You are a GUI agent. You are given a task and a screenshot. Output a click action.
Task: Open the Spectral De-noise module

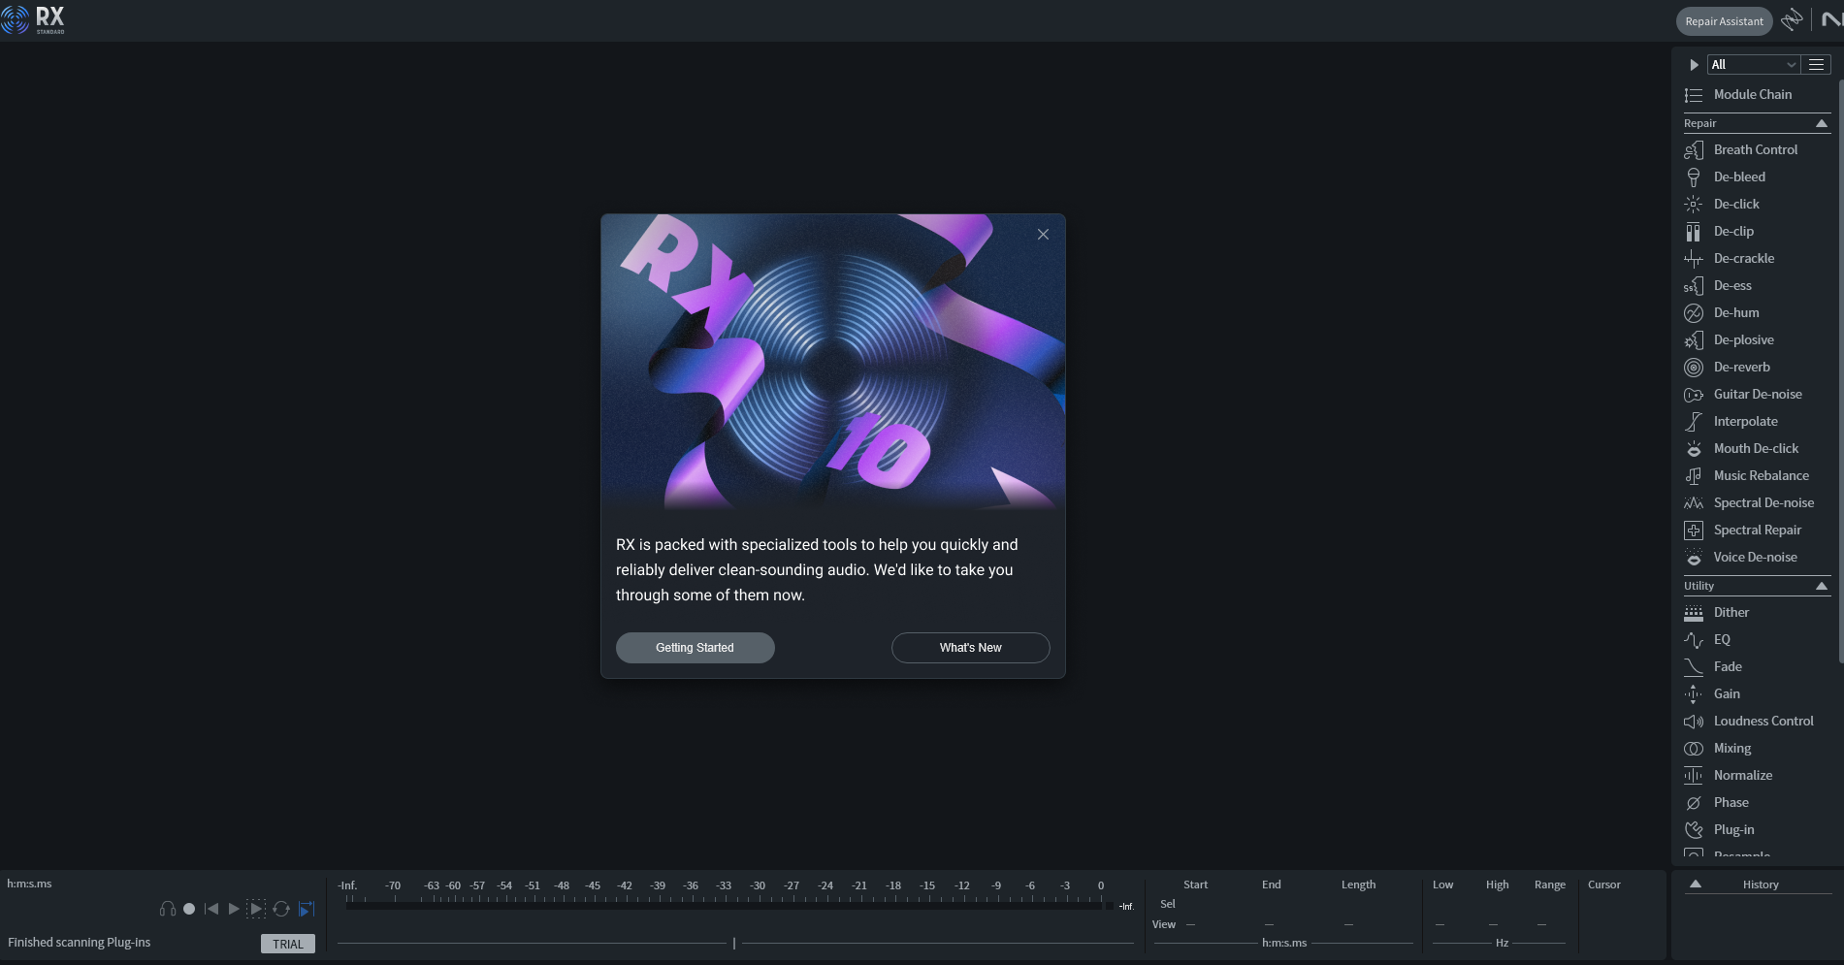pos(1755,502)
